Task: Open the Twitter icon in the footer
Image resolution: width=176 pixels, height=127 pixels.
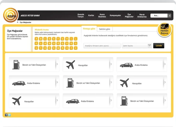Action: [x=9, y=115]
